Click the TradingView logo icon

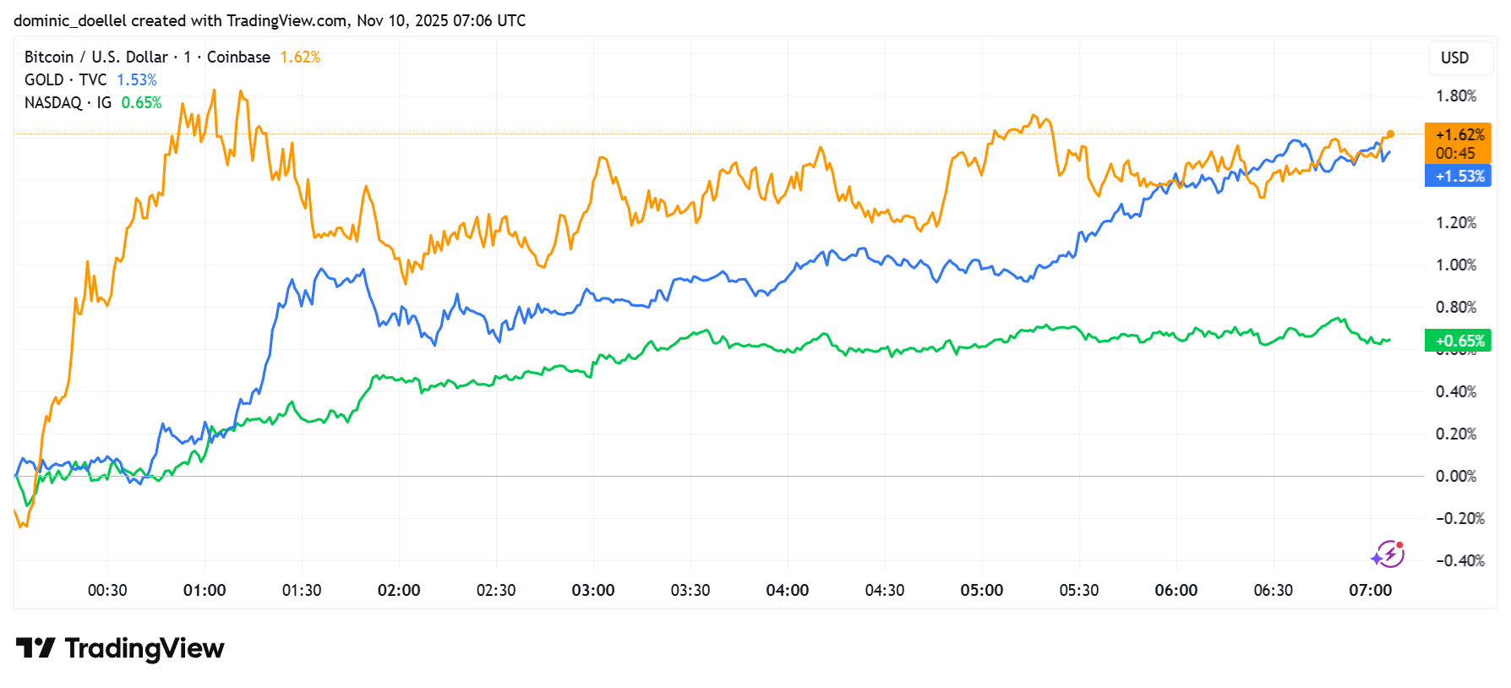point(35,648)
